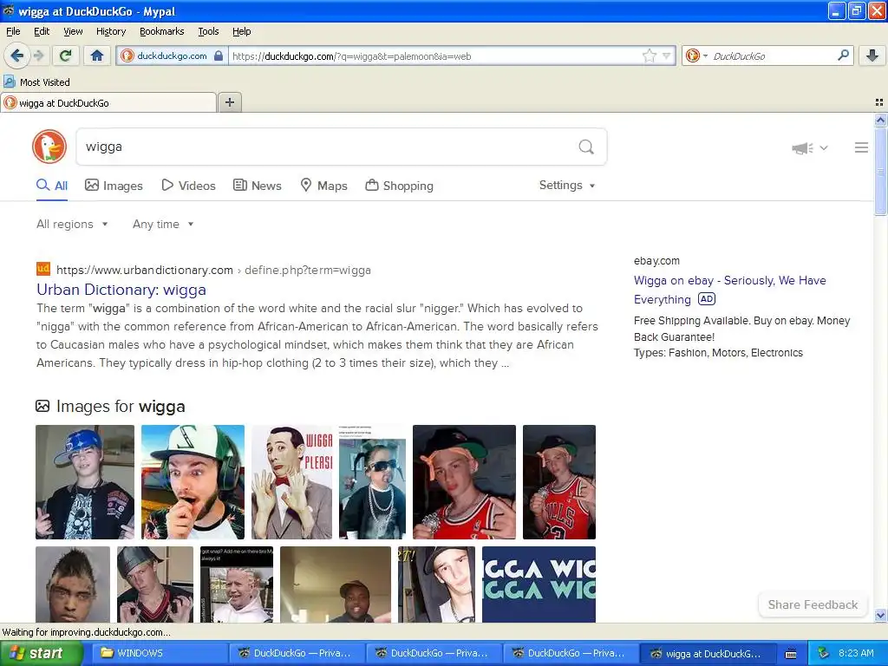Open the blue WIGGA text image thumbnail
888x666 pixels.
tap(539, 584)
